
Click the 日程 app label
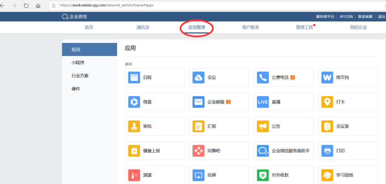(147, 77)
